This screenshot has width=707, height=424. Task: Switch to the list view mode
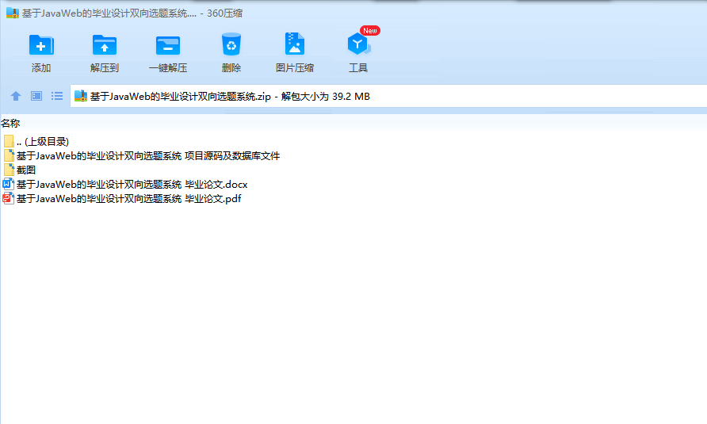[57, 96]
